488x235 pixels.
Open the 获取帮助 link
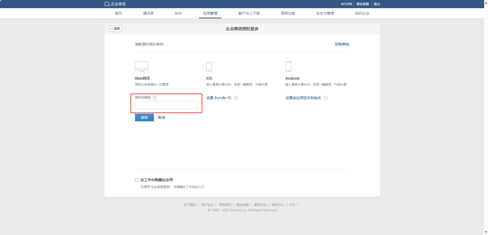click(342, 44)
